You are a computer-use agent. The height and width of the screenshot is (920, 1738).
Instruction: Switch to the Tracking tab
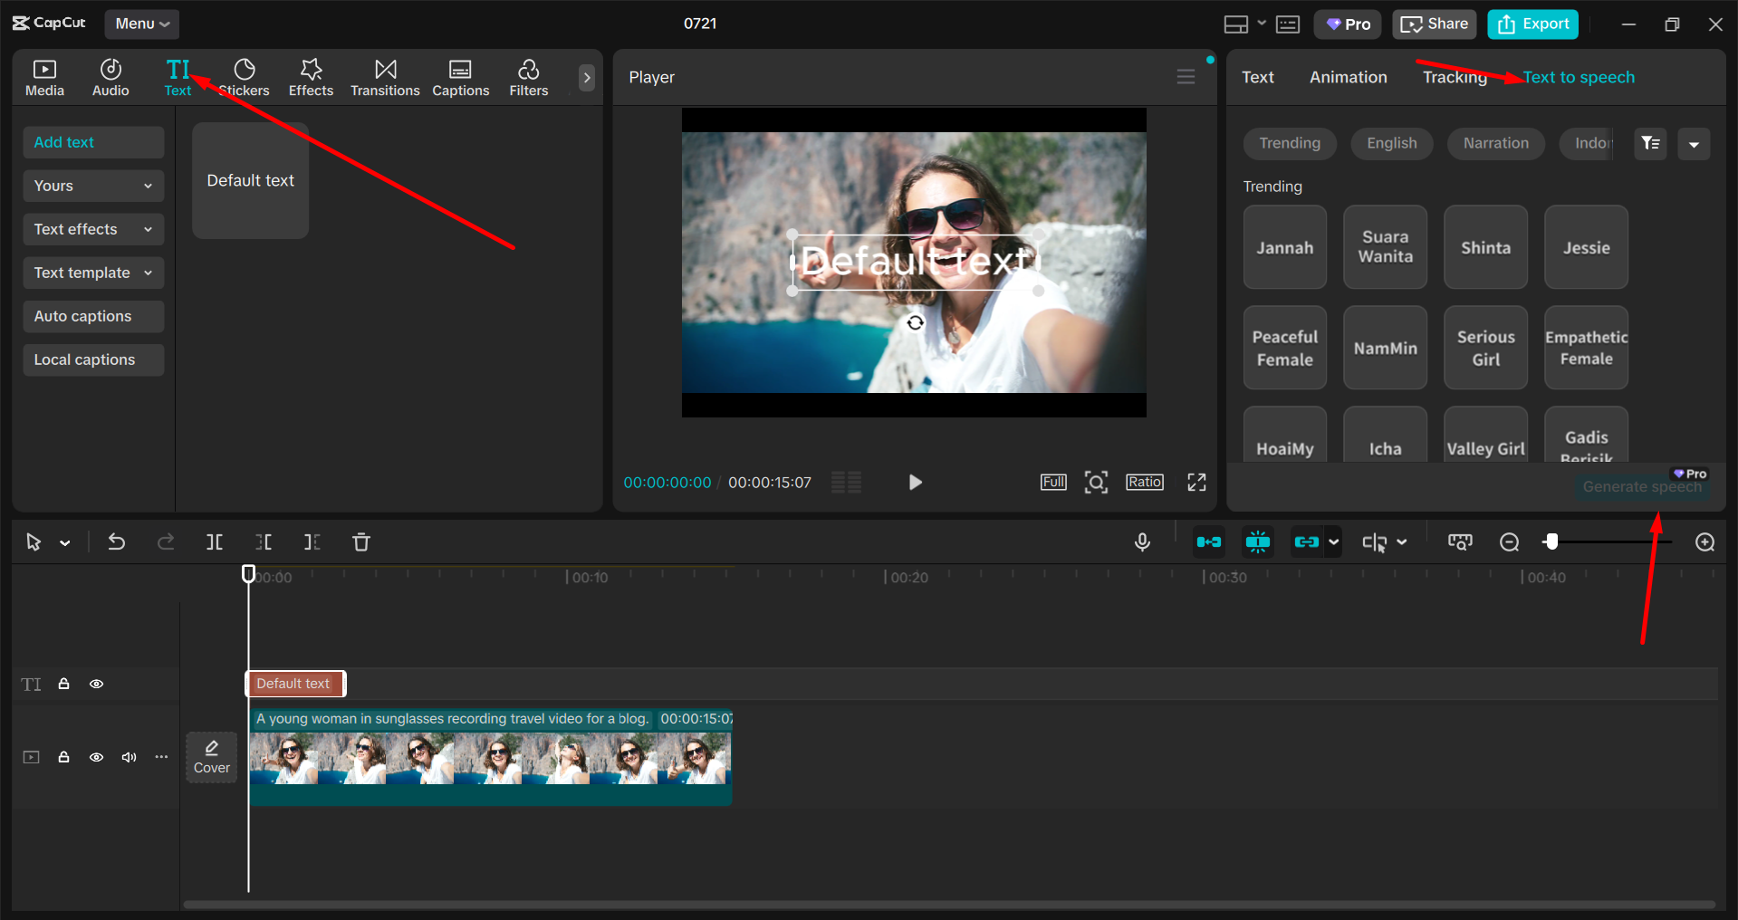pos(1454,78)
